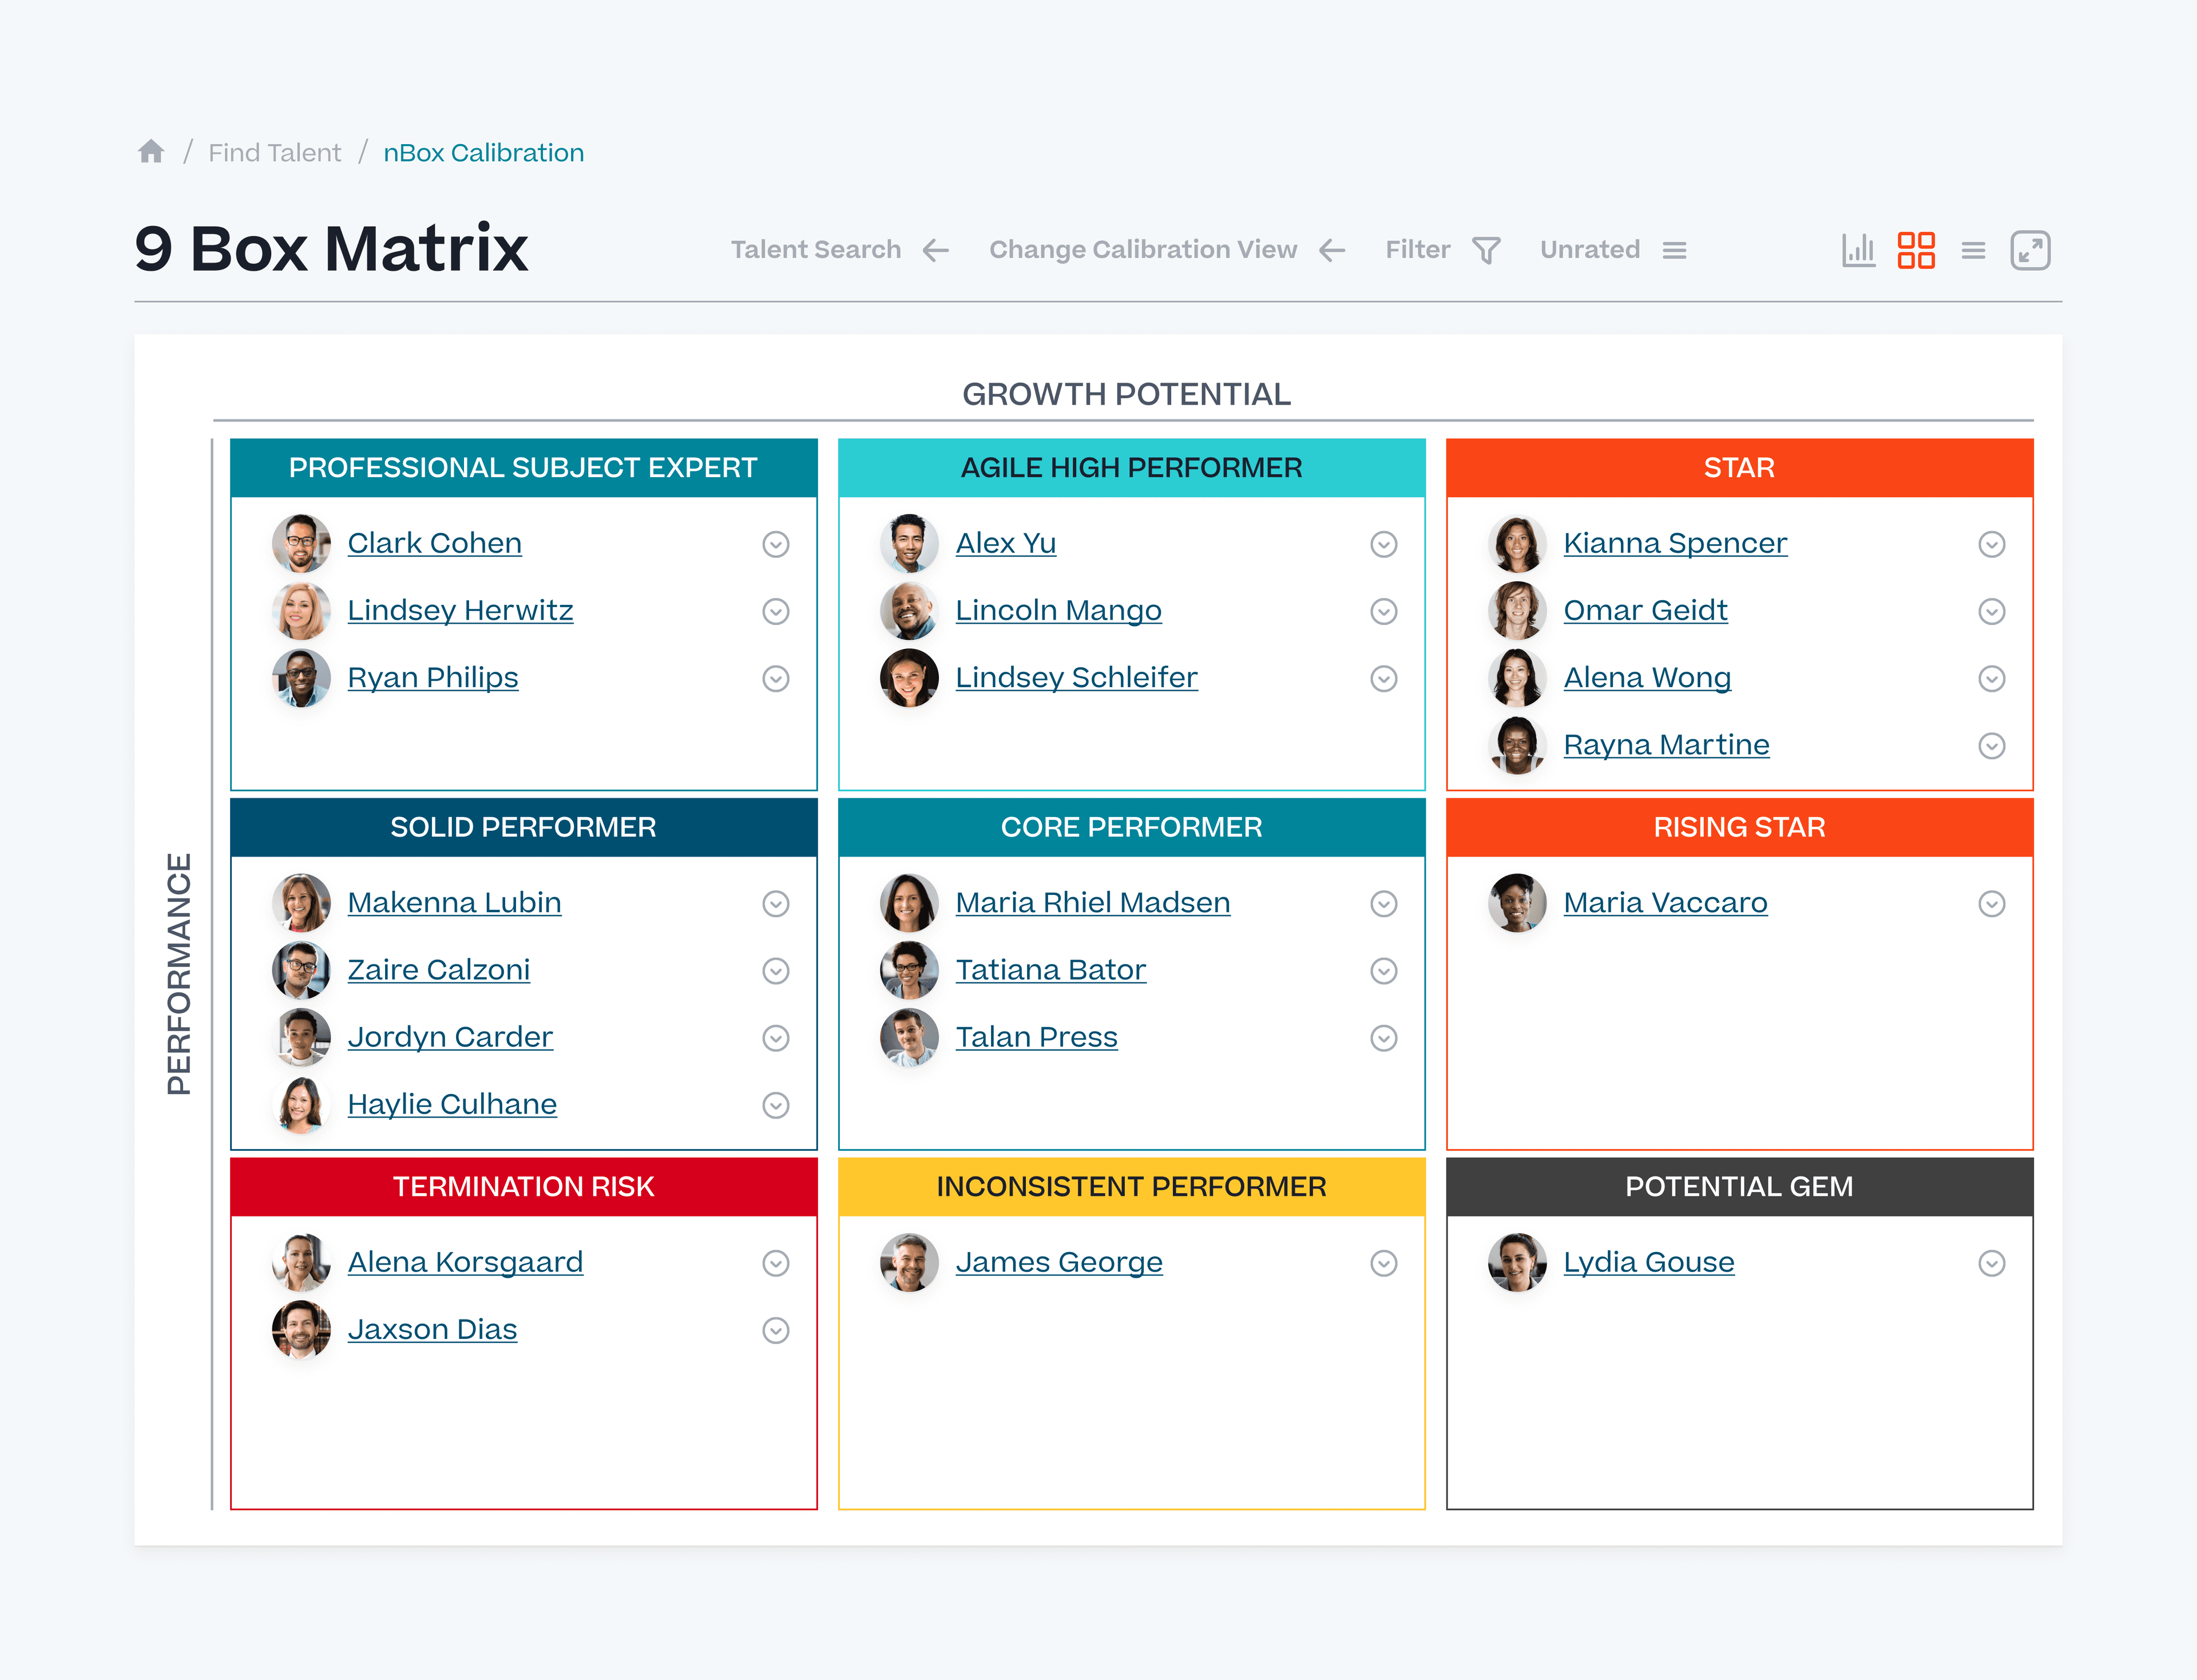
Task: Click the Termination Risk red header
Action: point(523,1186)
